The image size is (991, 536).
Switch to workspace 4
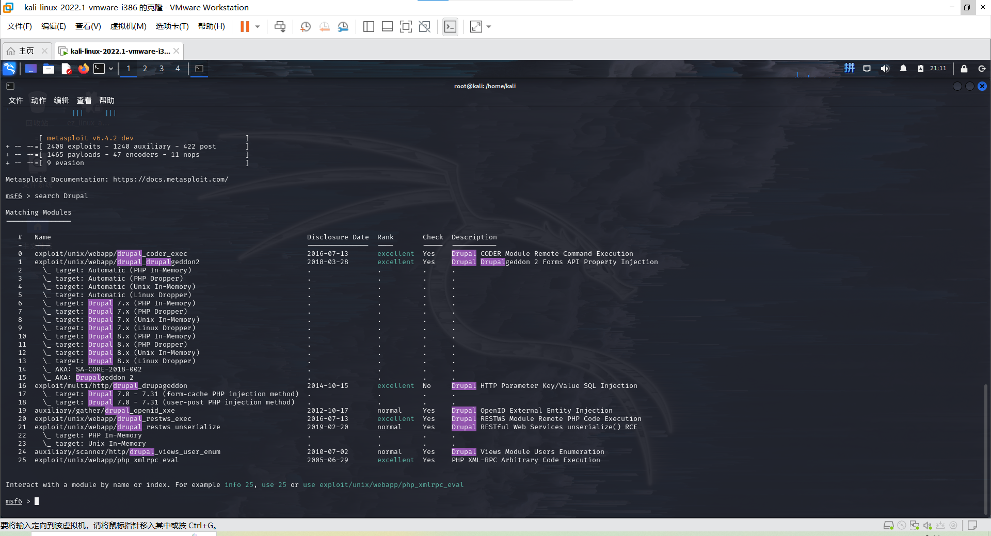tap(178, 69)
